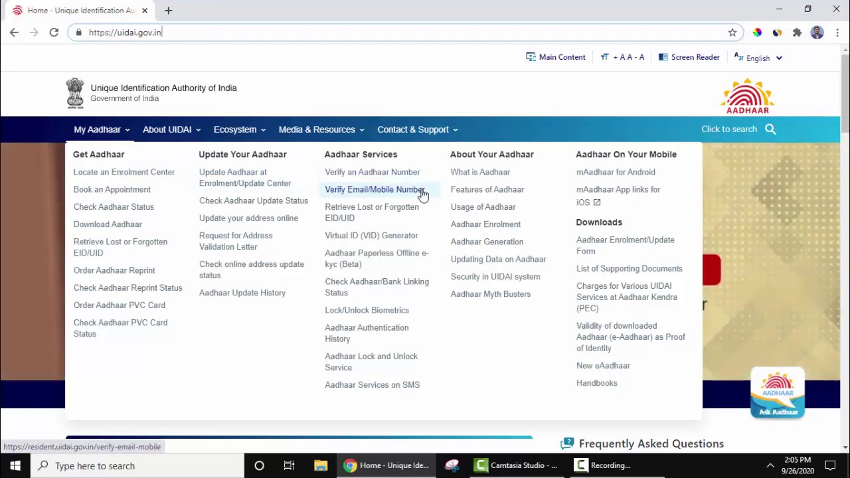The image size is (850, 478).
Task: Select Verify Email/Mobile Number
Action: point(375,189)
